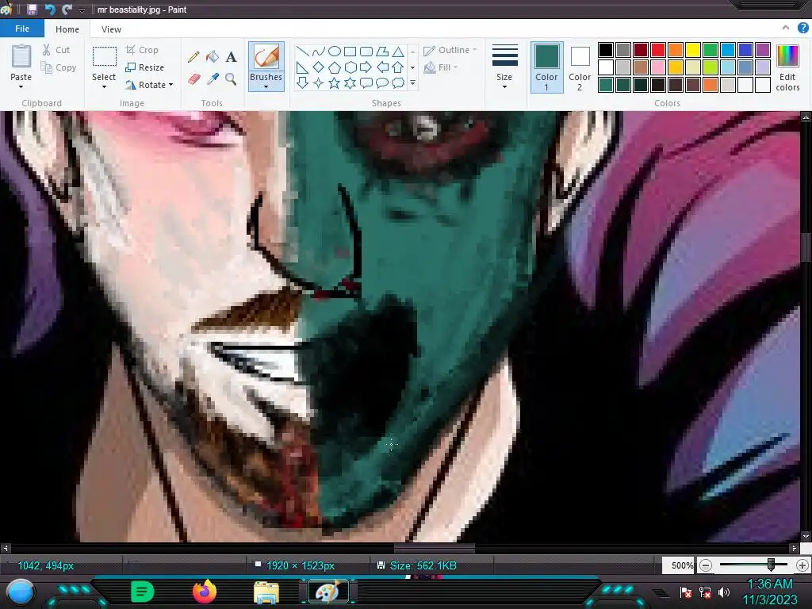Image resolution: width=812 pixels, height=609 pixels.
Task: Choose the Line shape
Action: pos(302,52)
